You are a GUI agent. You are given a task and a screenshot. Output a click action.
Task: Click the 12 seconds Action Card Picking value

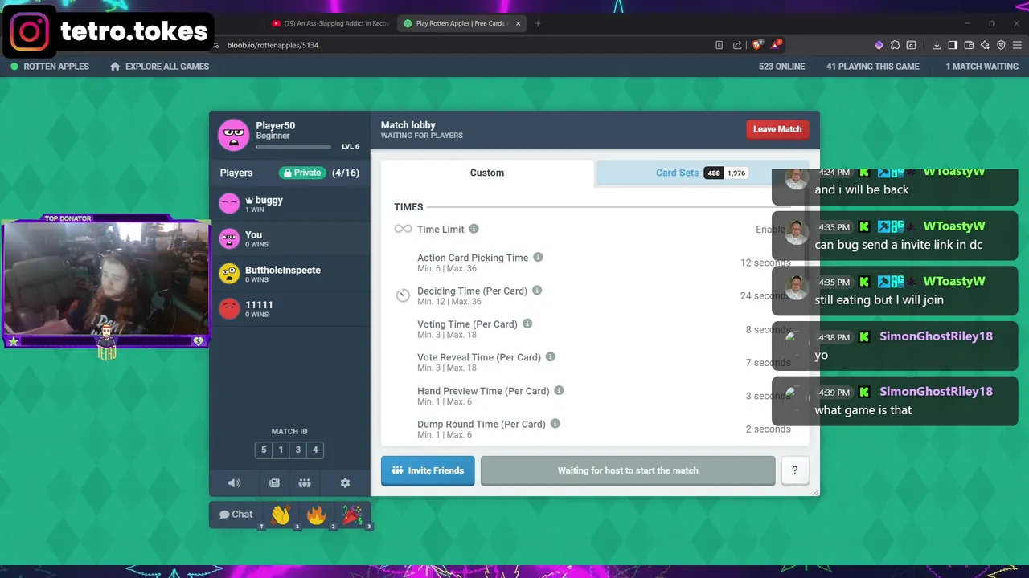coord(765,263)
